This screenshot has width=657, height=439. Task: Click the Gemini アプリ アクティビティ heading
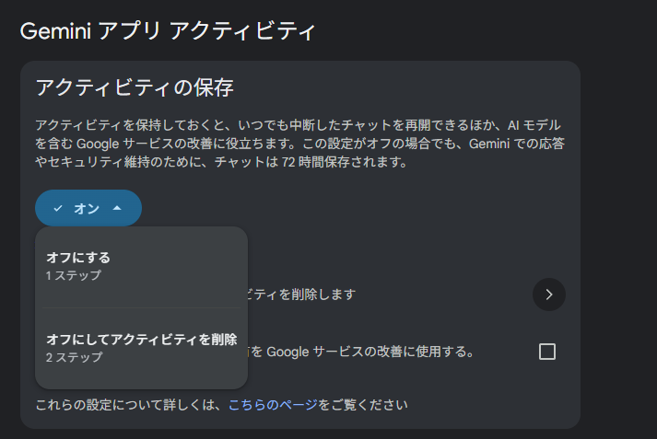coord(168,31)
